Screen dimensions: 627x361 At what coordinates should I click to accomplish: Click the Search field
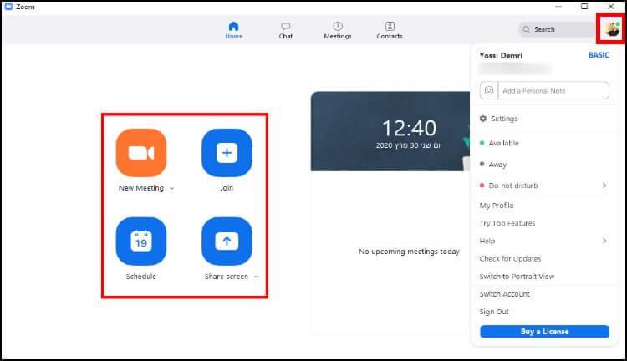[557, 29]
